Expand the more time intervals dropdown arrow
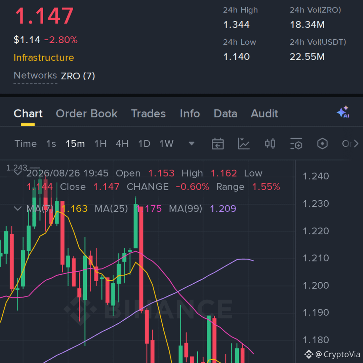The height and width of the screenshot is (363, 363). (192, 144)
